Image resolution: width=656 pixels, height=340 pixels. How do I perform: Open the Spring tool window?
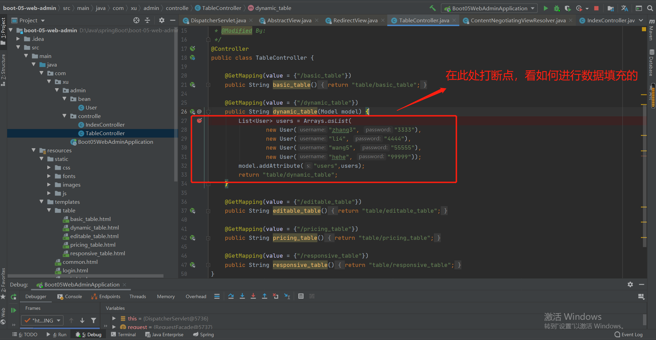(x=203, y=335)
